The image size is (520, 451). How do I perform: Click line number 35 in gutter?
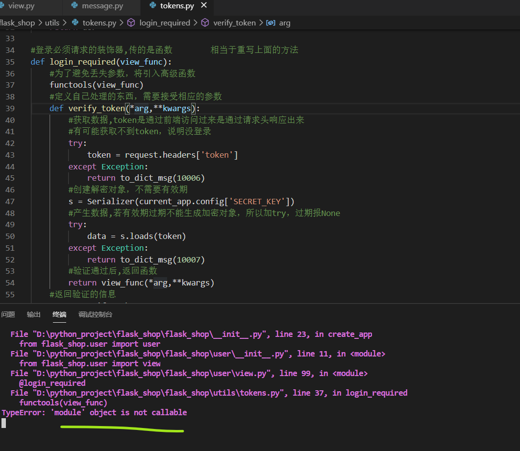[10, 62]
